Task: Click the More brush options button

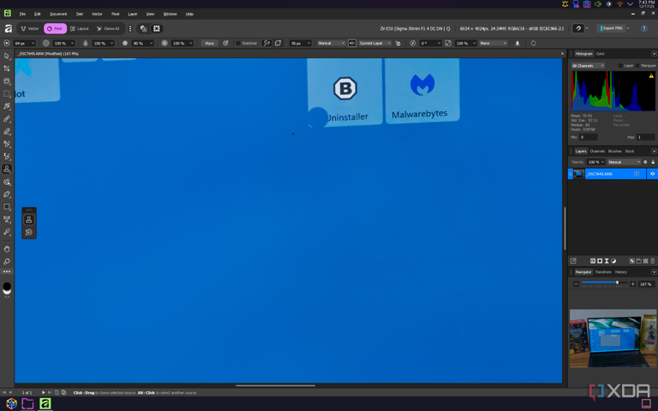Action: point(209,43)
